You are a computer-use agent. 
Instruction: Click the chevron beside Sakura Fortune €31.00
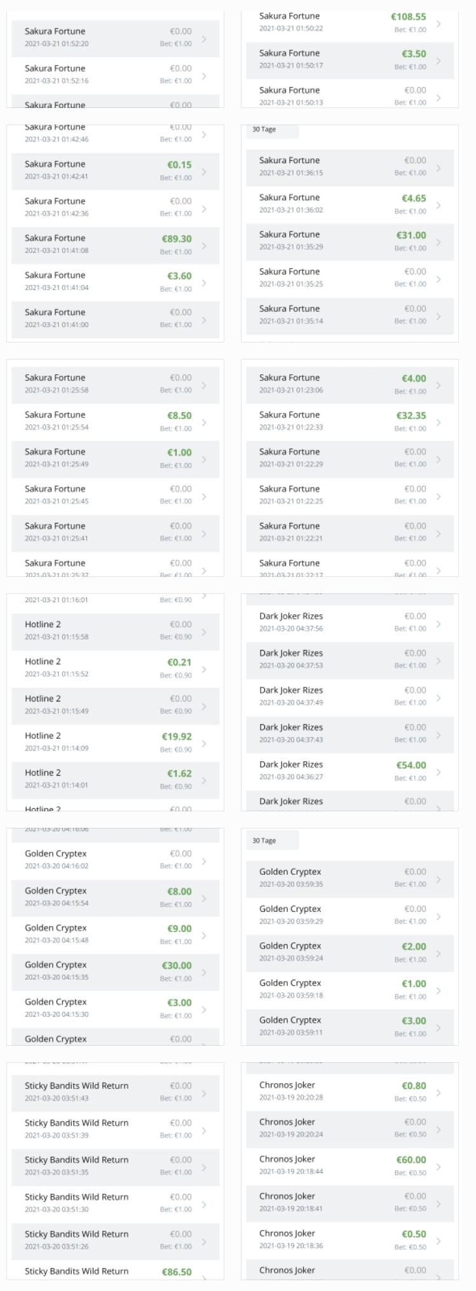(x=438, y=242)
